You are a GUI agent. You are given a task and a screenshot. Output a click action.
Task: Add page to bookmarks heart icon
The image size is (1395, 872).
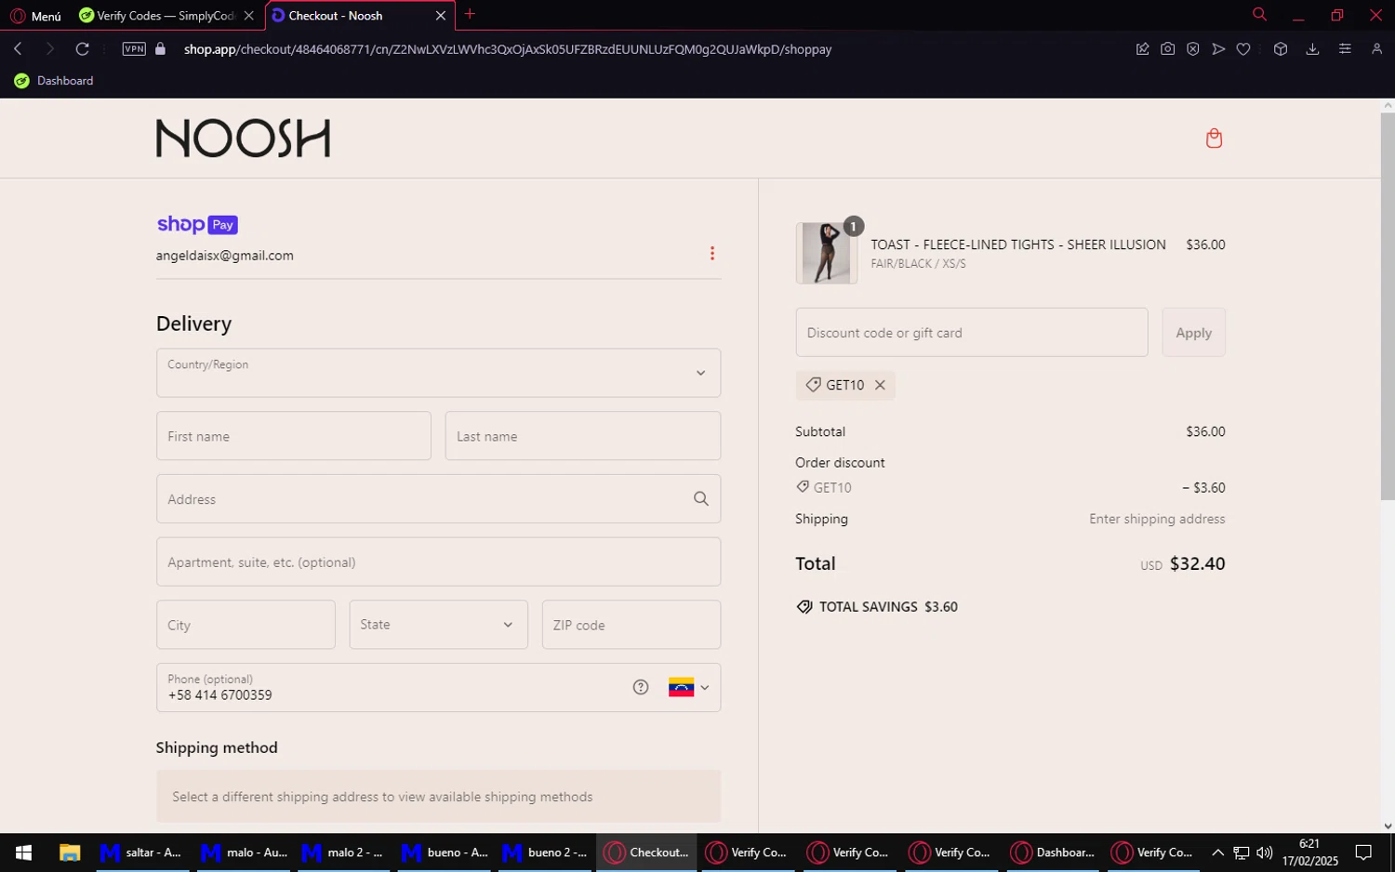[x=1243, y=49]
